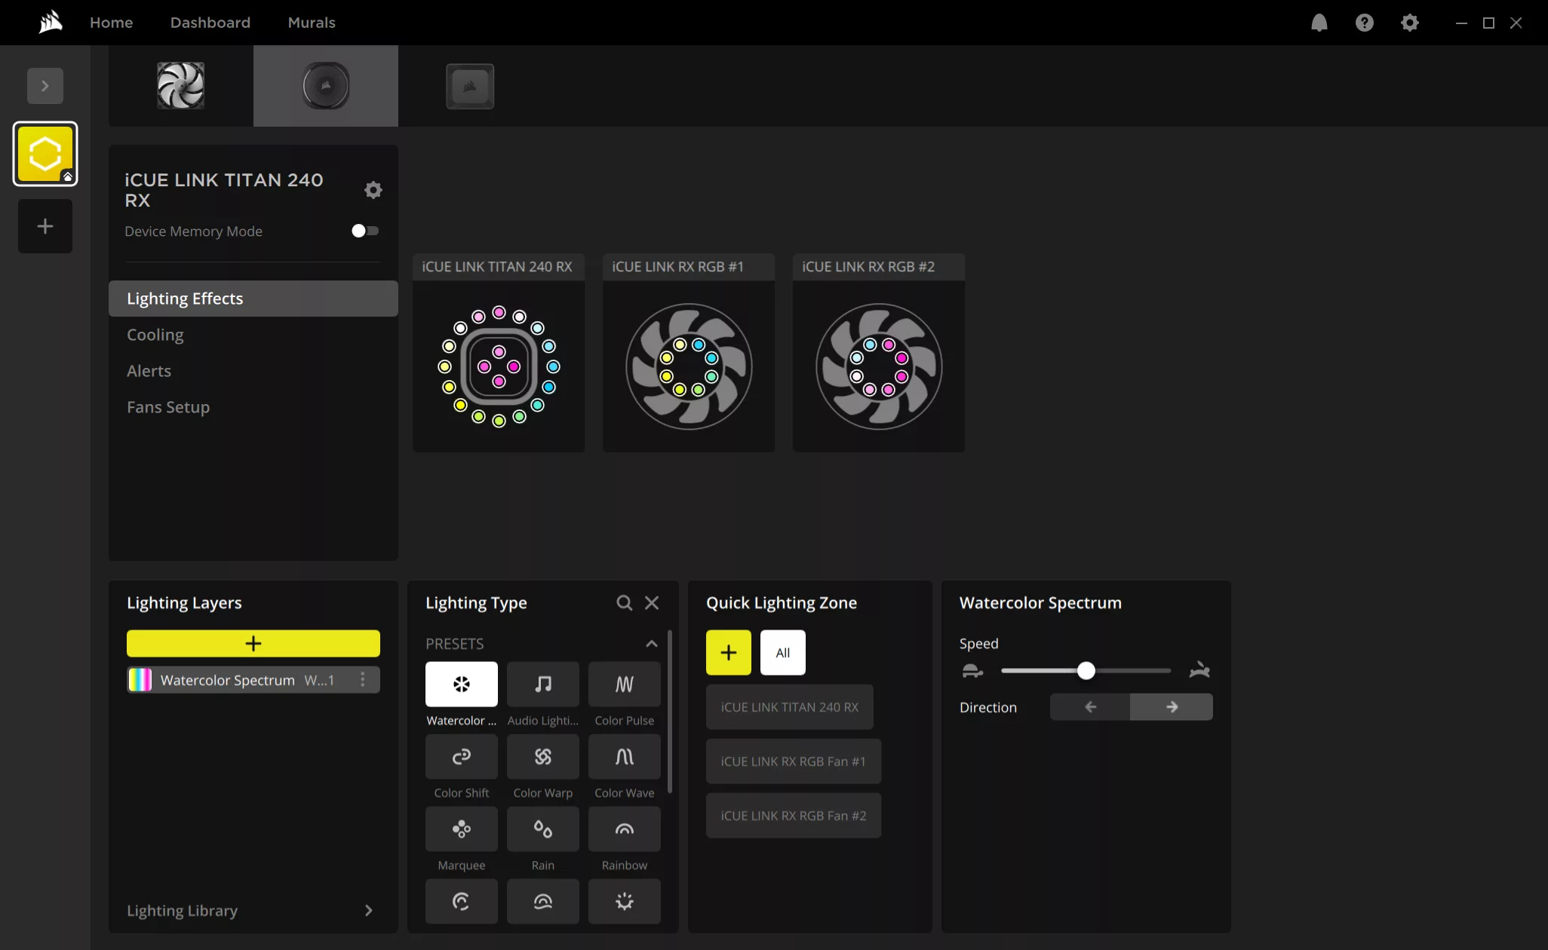The height and width of the screenshot is (950, 1548).
Task: Select iCUE LINK RX RGB #2 fan preview
Action: [x=879, y=367]
